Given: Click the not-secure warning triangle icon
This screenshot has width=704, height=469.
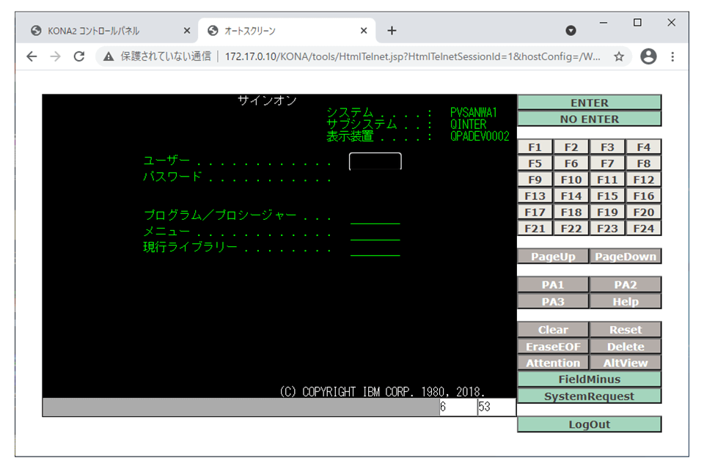Looking at the screenshot, I should pos(109,56).
